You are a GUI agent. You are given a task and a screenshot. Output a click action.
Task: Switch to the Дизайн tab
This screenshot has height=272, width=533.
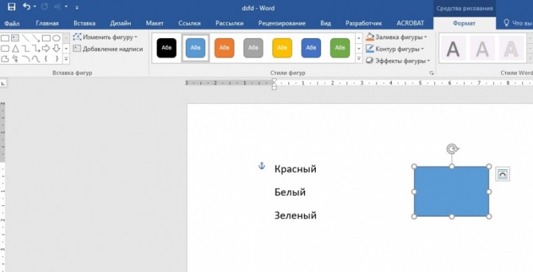coord(121,23)
